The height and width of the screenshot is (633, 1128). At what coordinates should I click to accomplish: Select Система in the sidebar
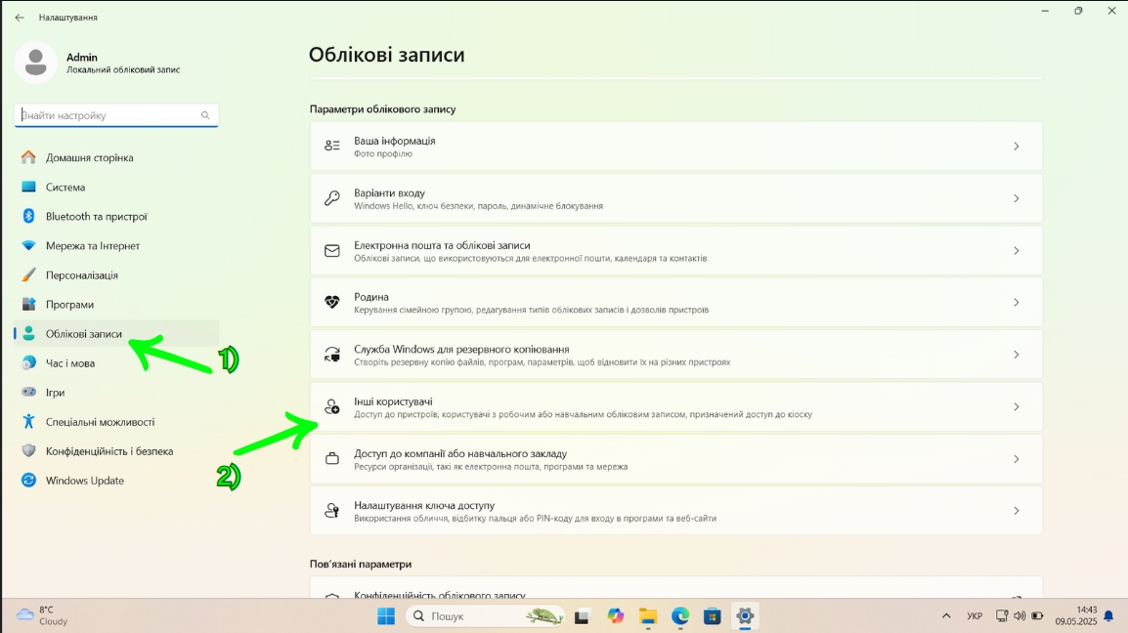pyautogui.click(x=65, y=188)
